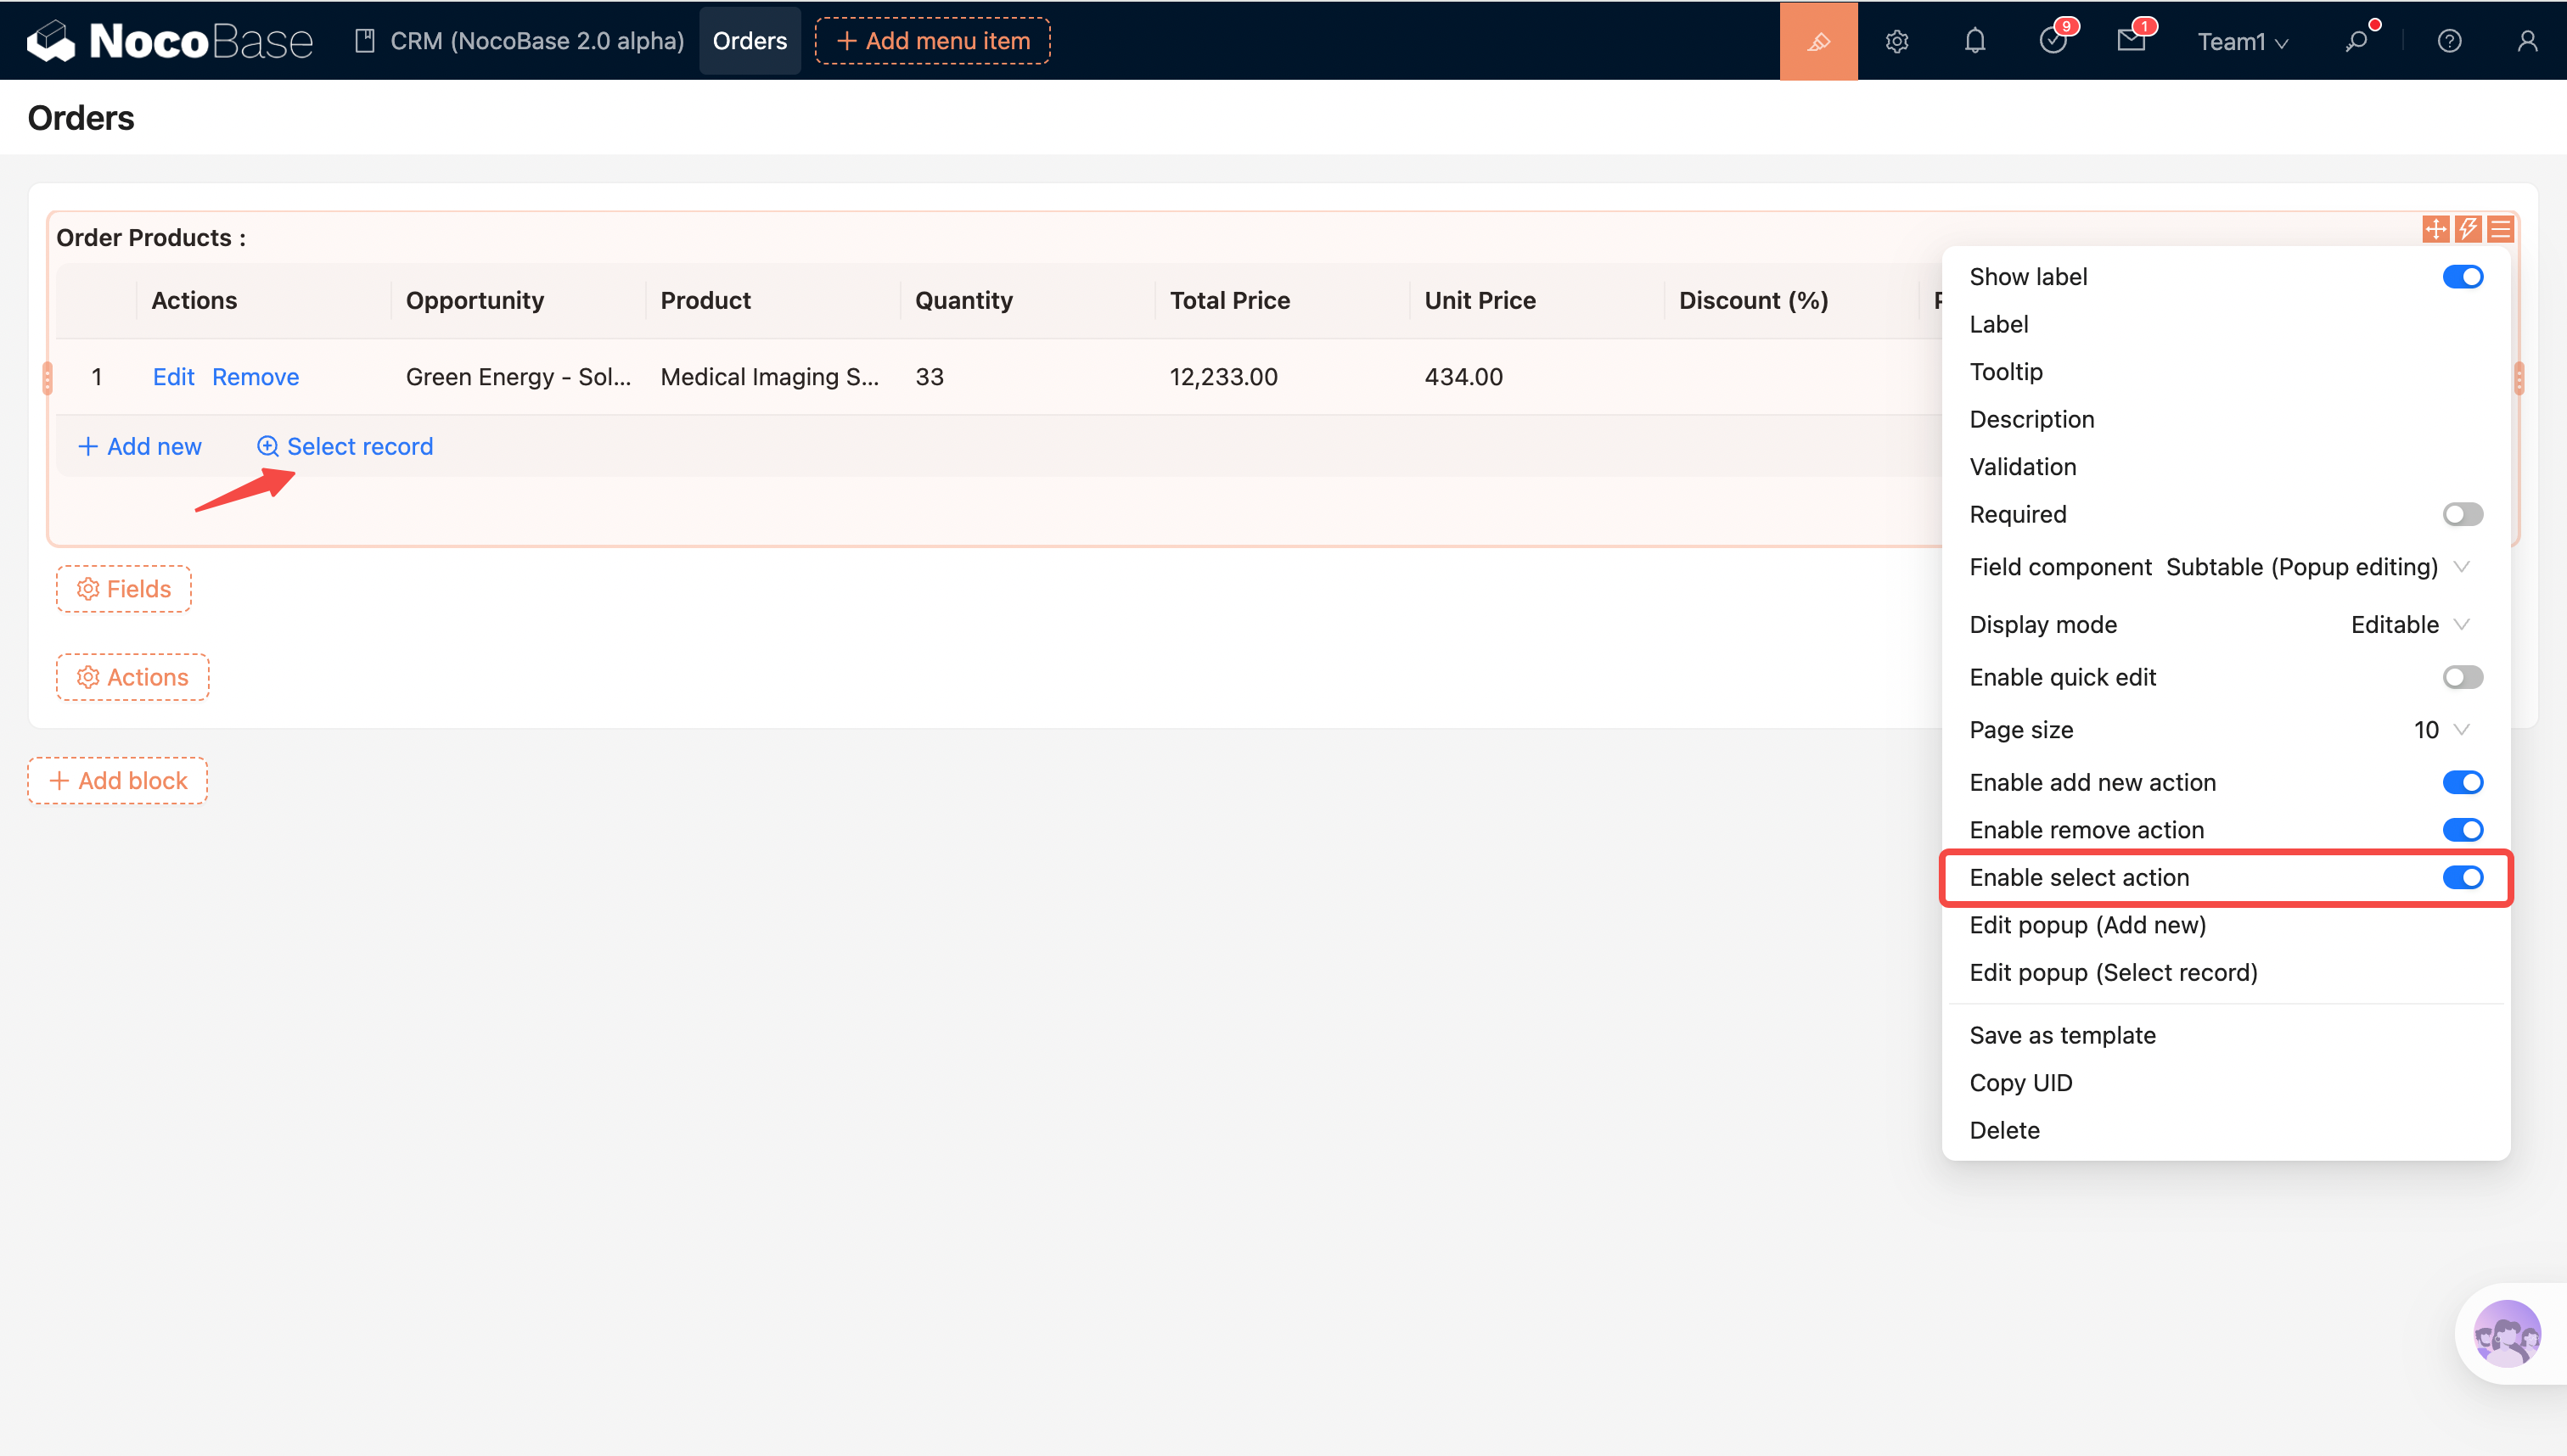Open the notifications bell
Image resolution: width=2567 pixels, height=1456 pixels.
pyautogui.click(x=1974, y=41)
